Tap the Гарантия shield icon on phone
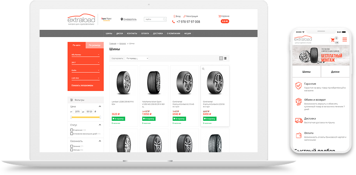The height and width of the screenshot is (175, 356). pyautogui.click(x=298, y=86)
